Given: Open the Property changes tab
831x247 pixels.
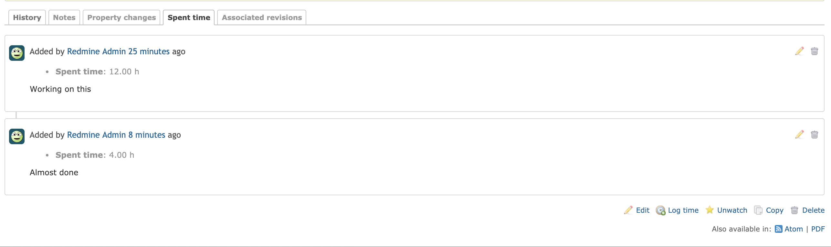Looking at the screenshot, I should pos(121,17).
